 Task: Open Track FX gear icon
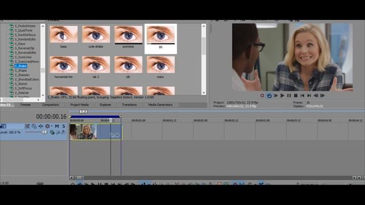[x=47, y=126]
